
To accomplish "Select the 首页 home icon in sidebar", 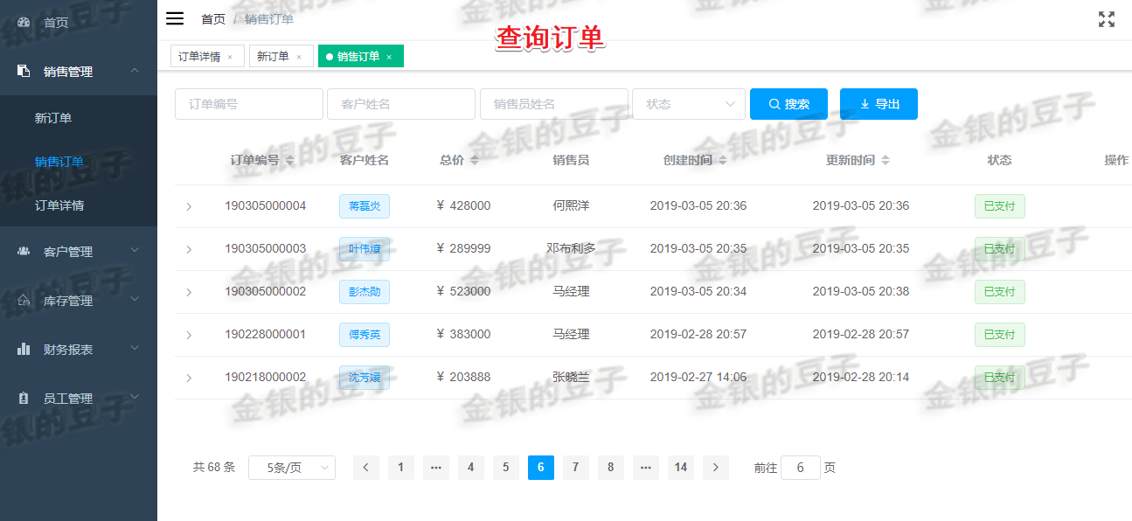I will pos(22,23).
